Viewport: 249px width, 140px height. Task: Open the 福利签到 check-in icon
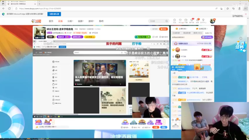click(x=164, y=37)
